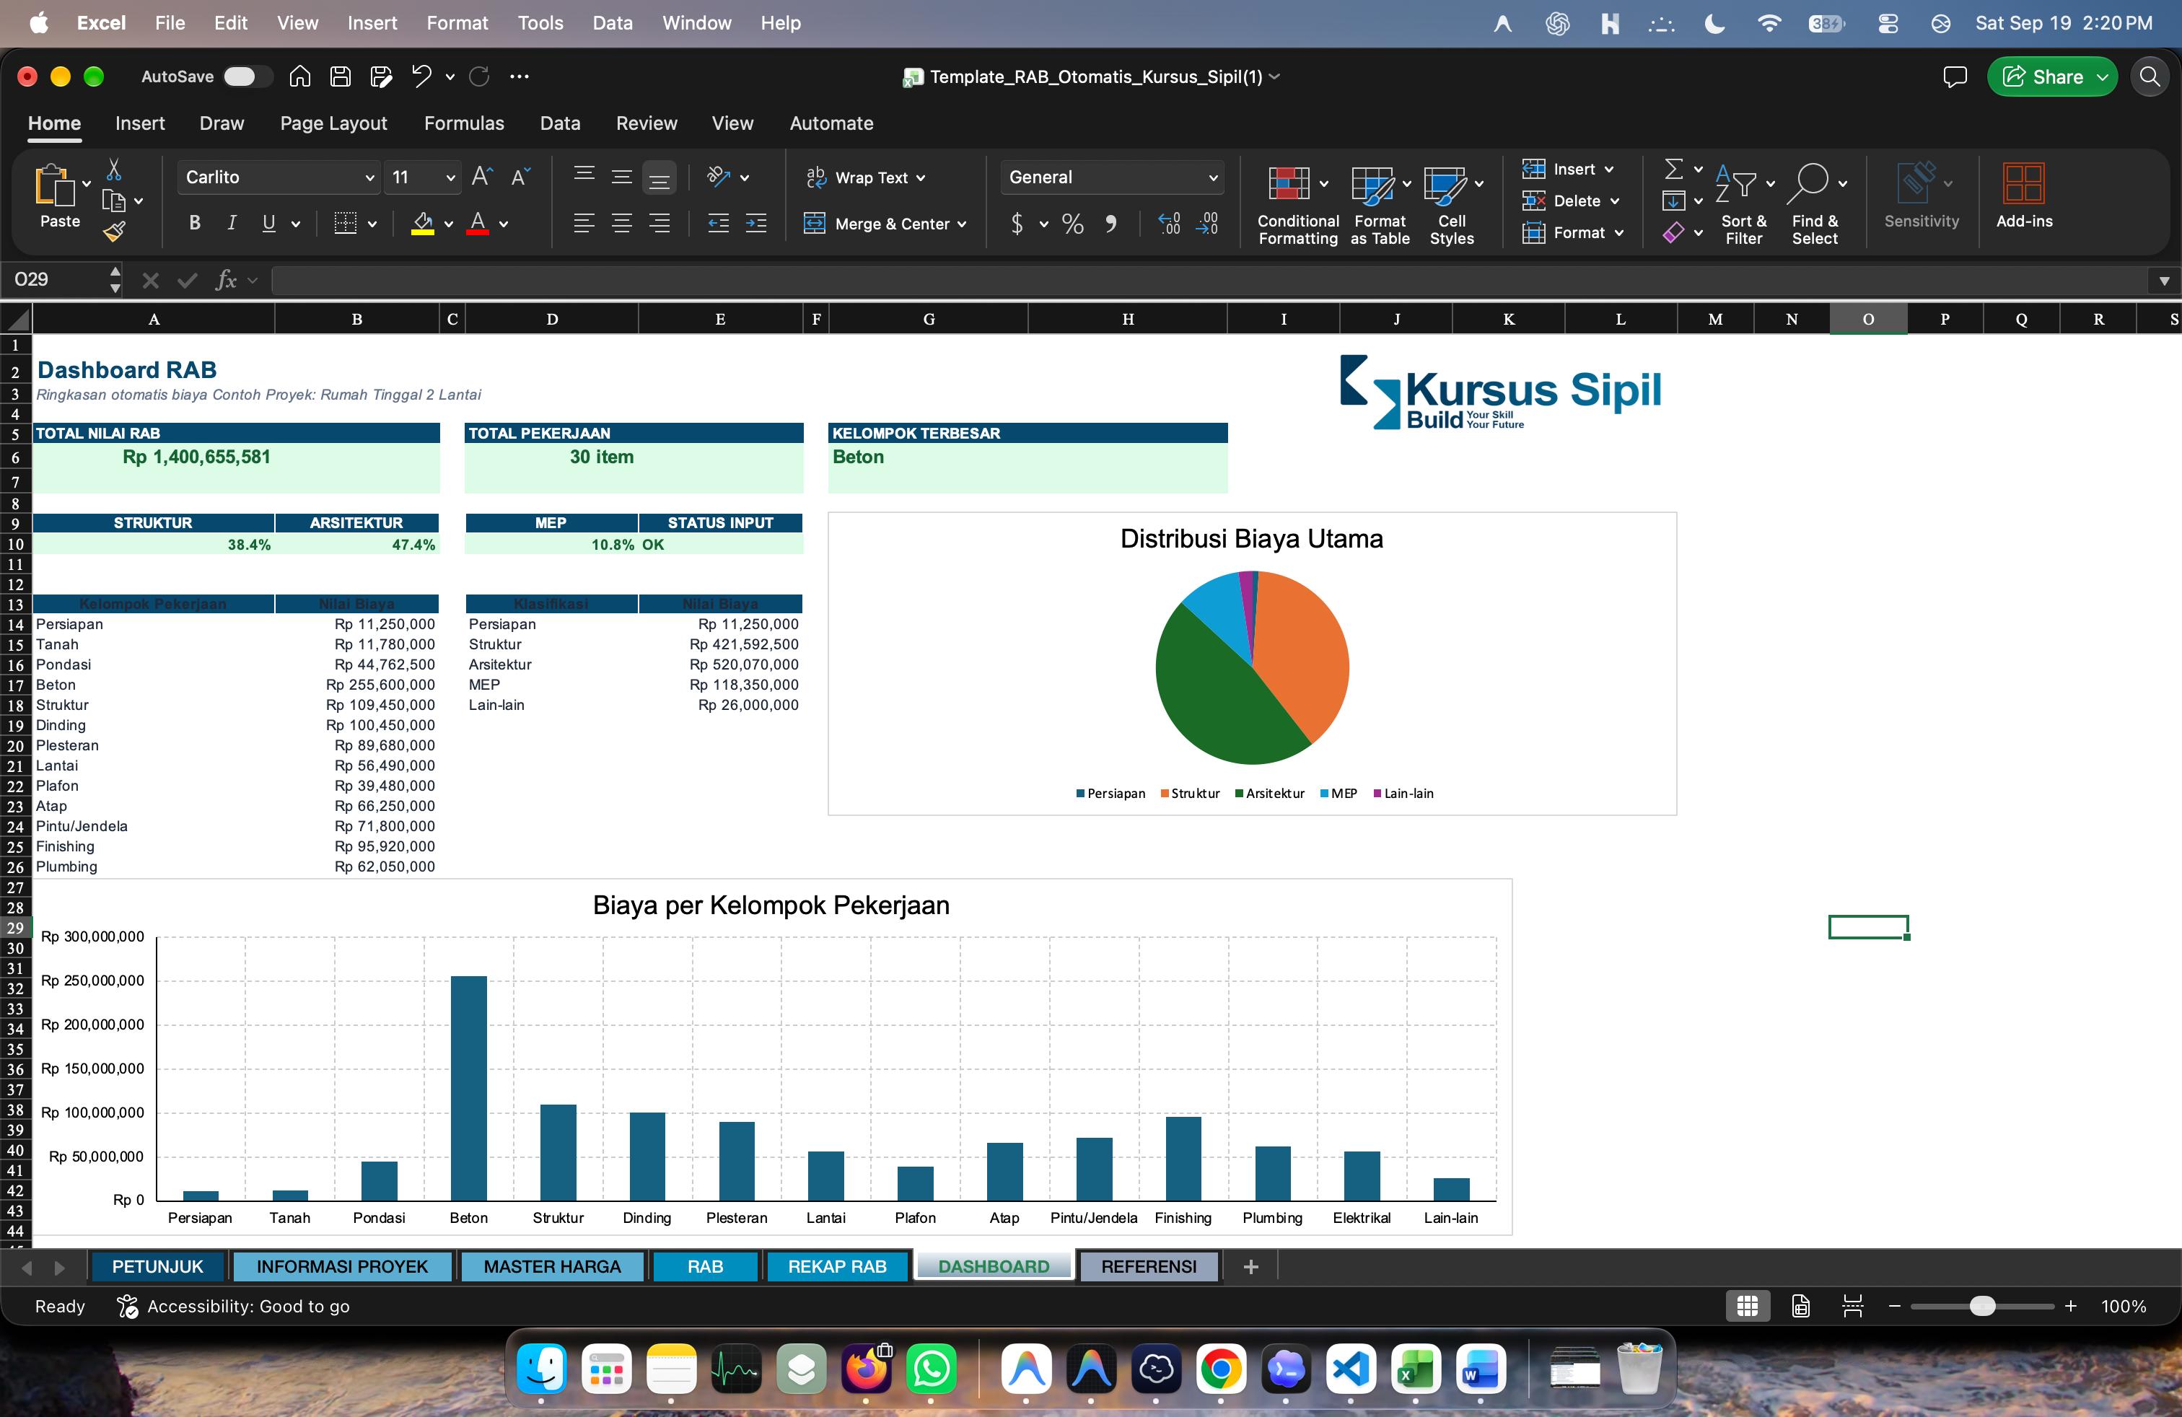This screenshot has width=2182, height=1417.
Task: Add a new sheet with plus button
Action: pyautogui.click(x=1250, y=1267)
